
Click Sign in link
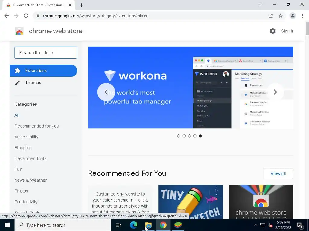(288, 31)
